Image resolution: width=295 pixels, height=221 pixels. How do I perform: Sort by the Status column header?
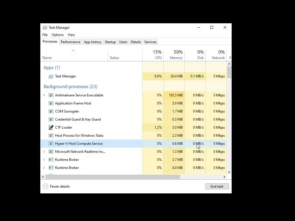tap(125, 55)
